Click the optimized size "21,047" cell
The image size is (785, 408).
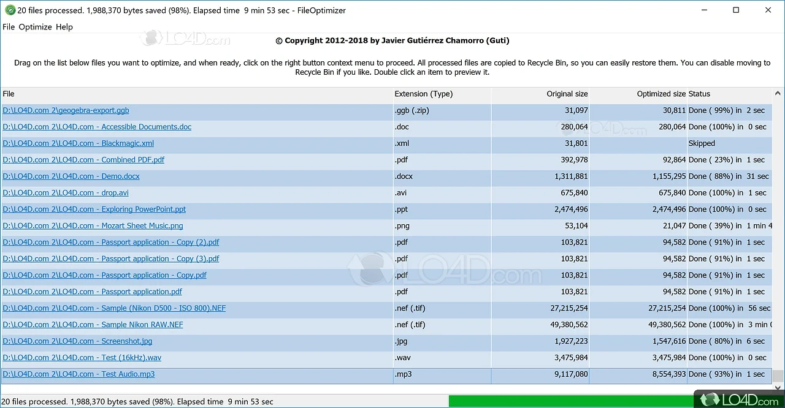675,226
